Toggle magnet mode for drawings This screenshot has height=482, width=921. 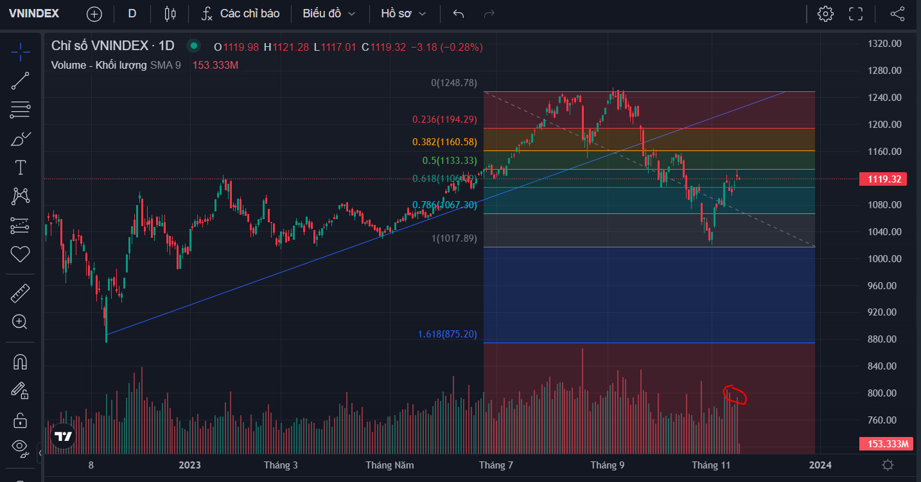click(21, 362)
